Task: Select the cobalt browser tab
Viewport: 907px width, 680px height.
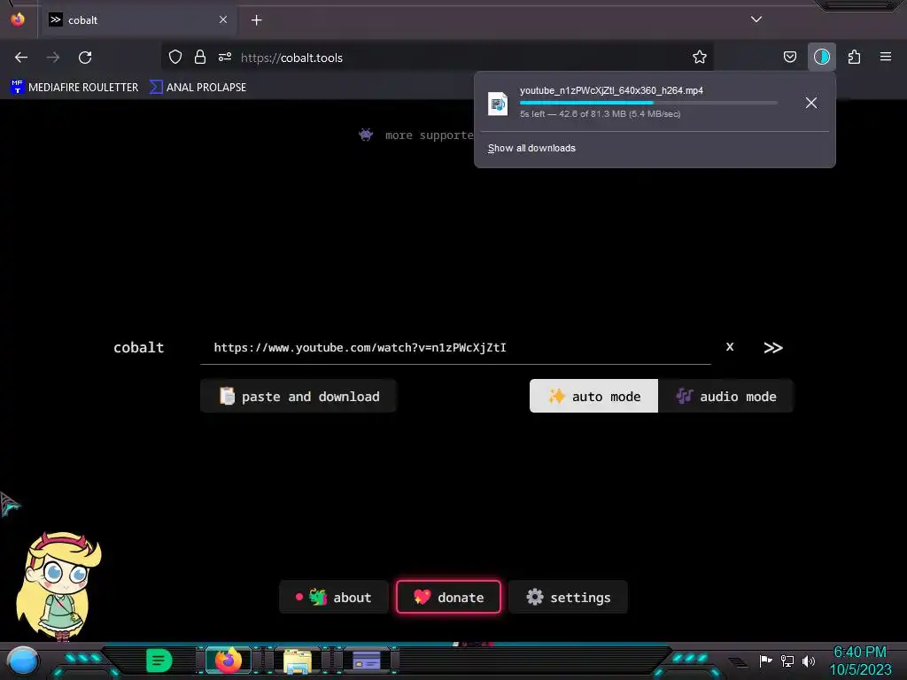Action: [137, 20]
